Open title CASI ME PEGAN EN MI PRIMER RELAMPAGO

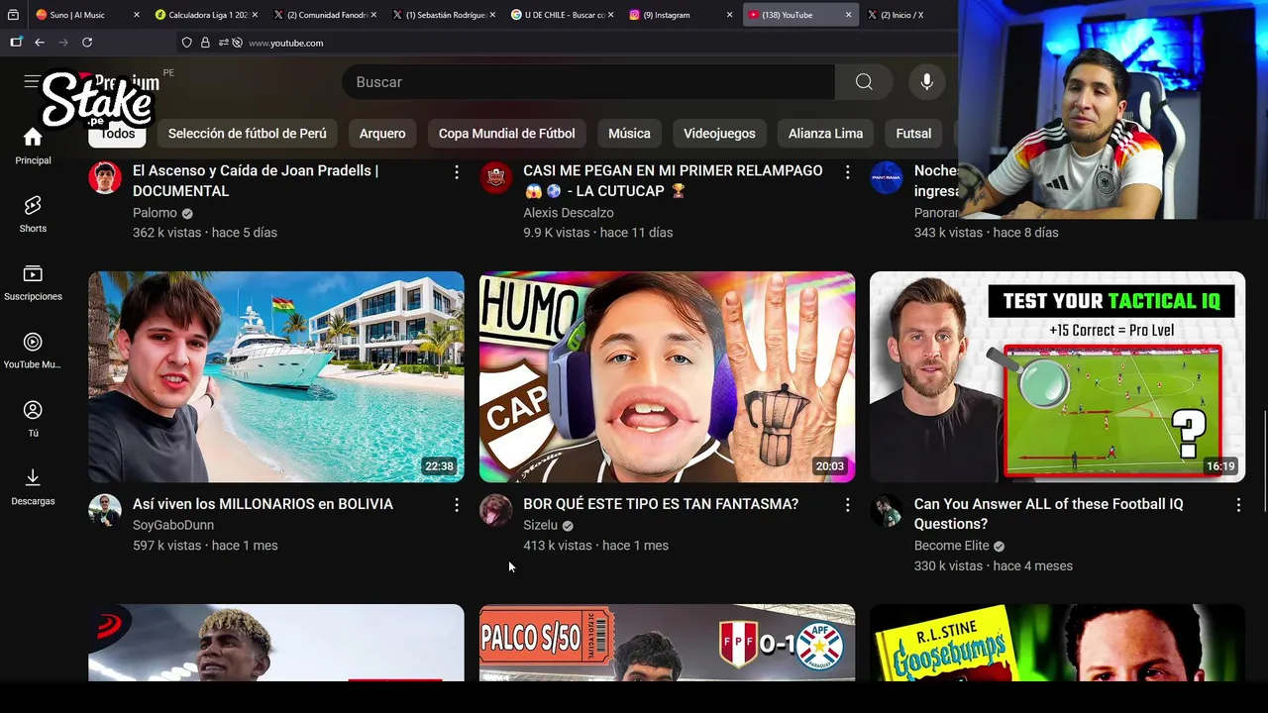point(673,180)
